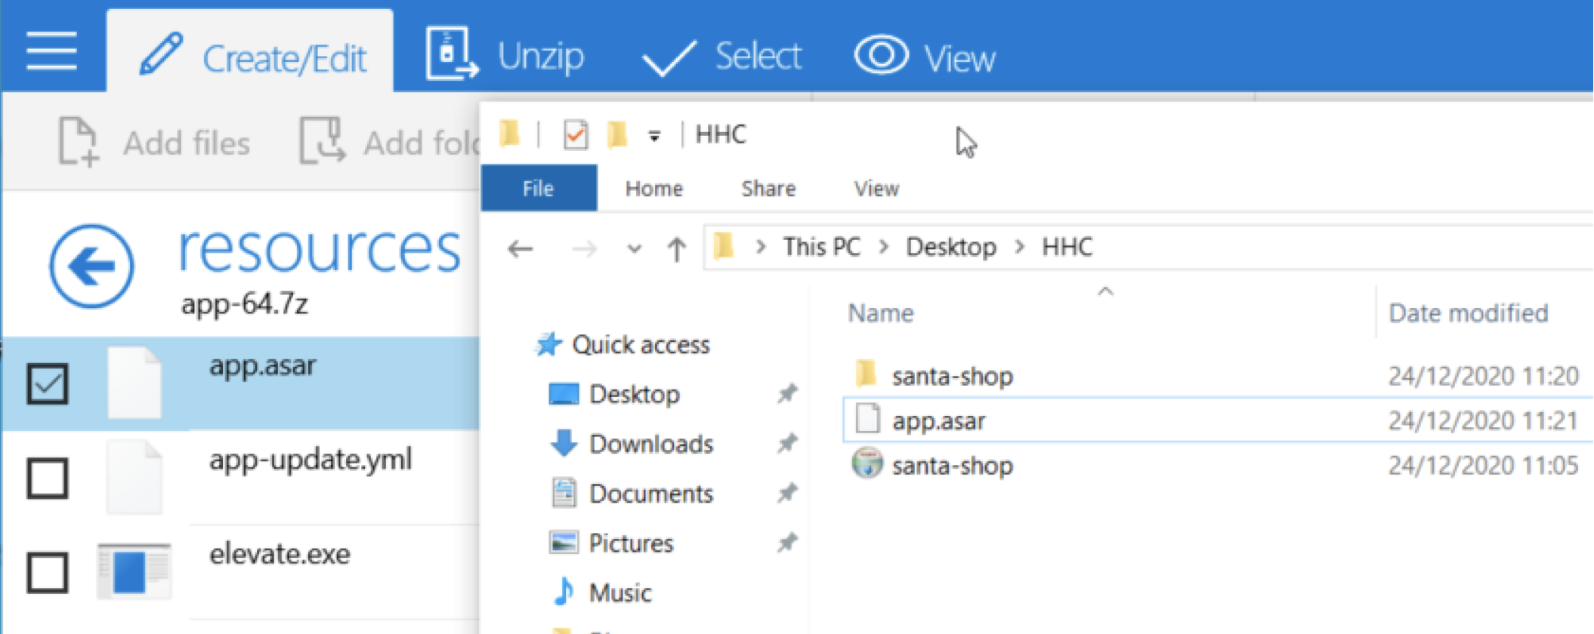
Task: Click the Add files icon
Action: point(79,142)
